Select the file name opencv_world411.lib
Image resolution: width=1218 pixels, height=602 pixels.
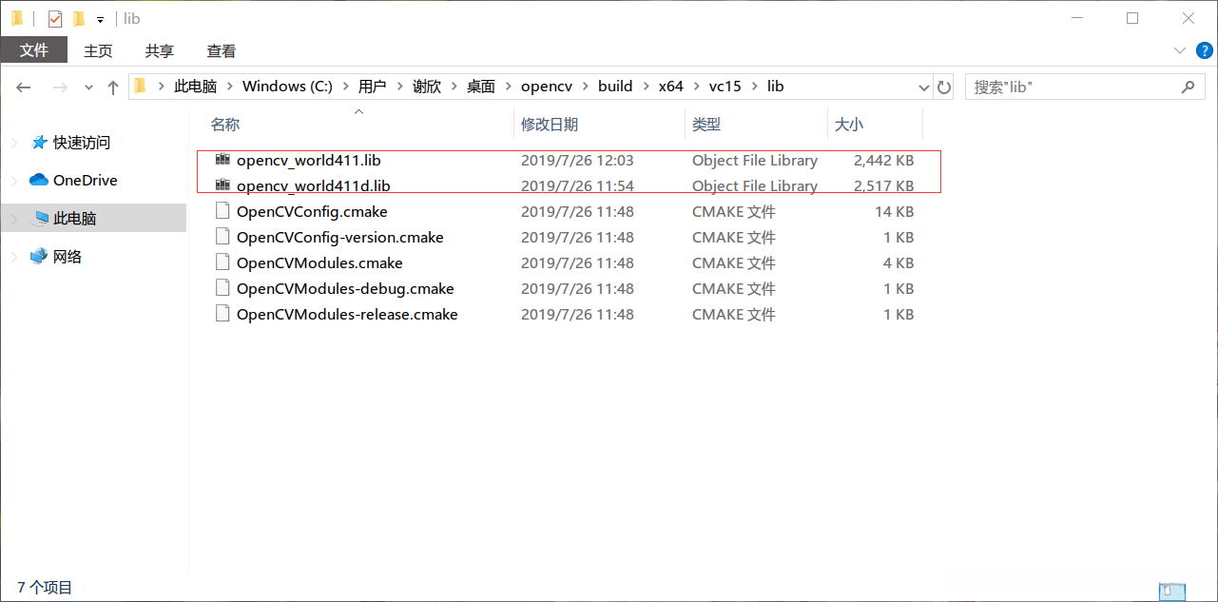[309, 161]
